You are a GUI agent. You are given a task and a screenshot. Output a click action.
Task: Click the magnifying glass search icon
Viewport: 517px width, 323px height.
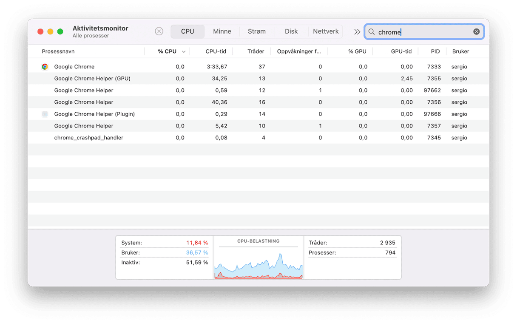[x=372, y=32]
